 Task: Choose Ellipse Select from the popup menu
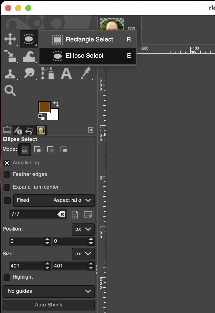[84, 56]
